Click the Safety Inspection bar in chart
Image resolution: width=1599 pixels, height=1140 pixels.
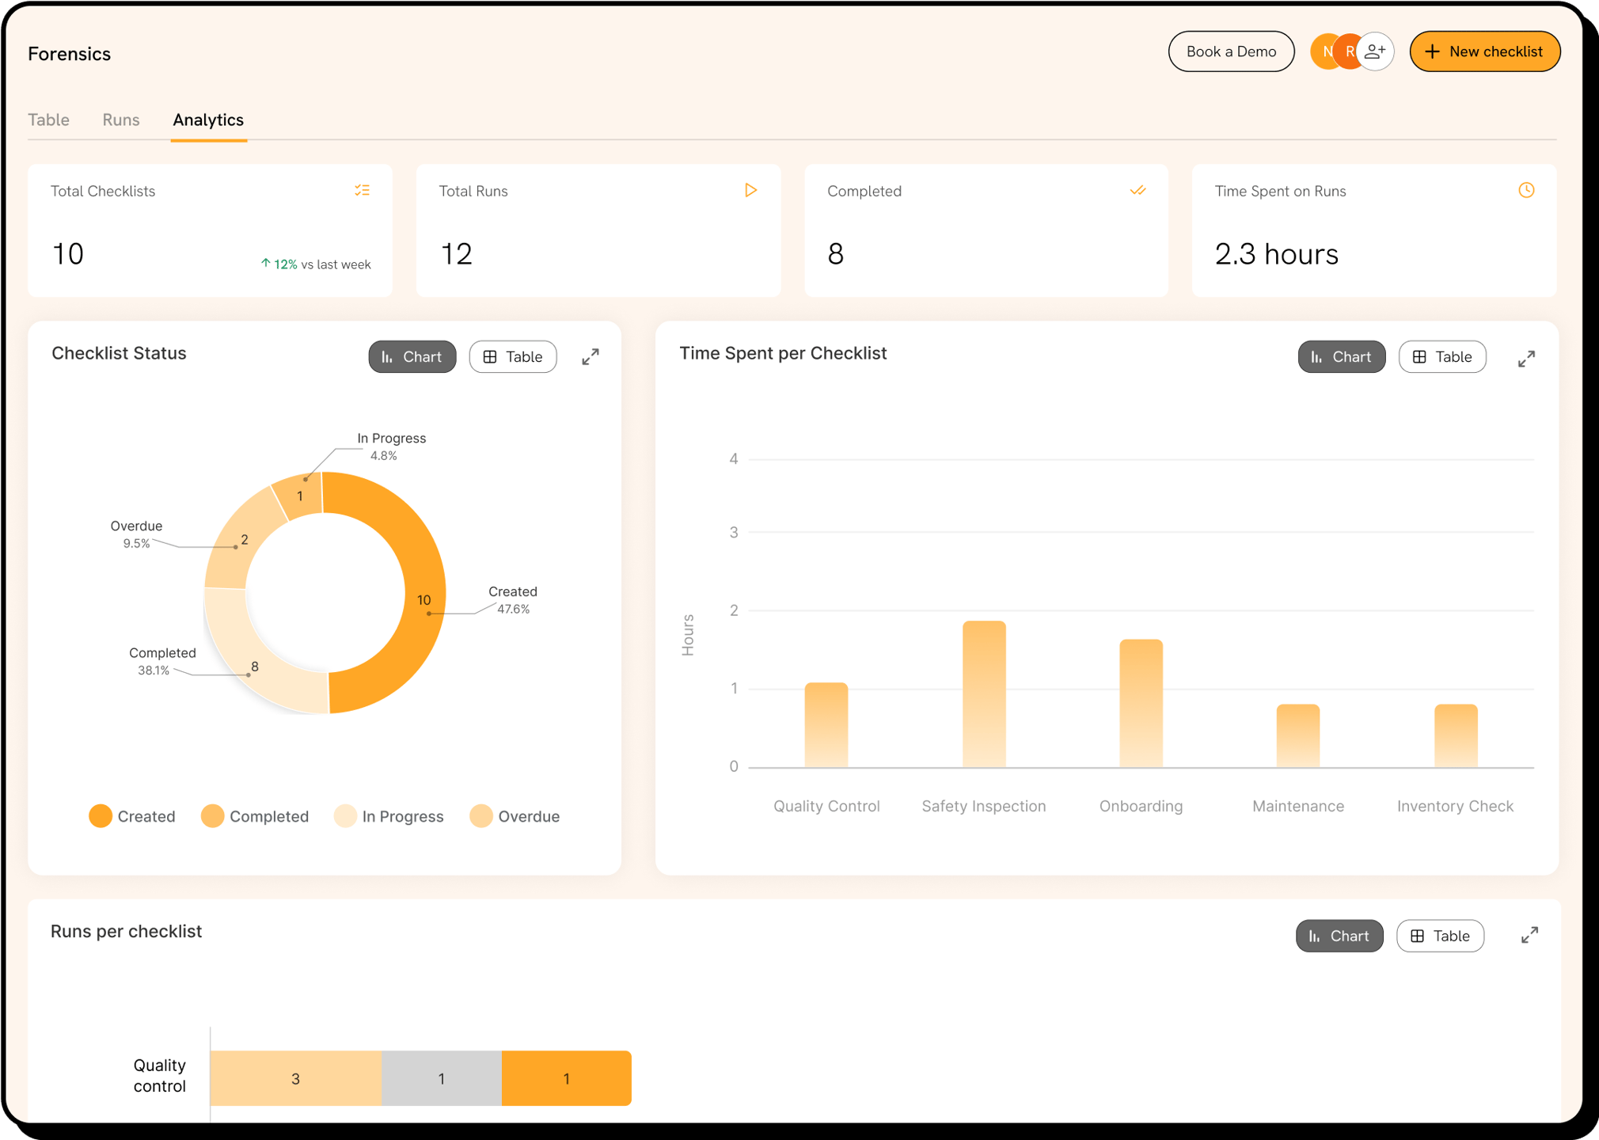click(x=984, y=693)
